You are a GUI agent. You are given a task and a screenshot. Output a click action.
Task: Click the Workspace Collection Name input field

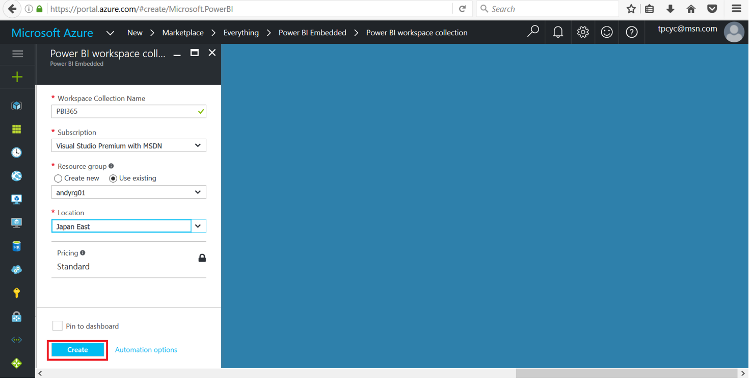[129, 111]
